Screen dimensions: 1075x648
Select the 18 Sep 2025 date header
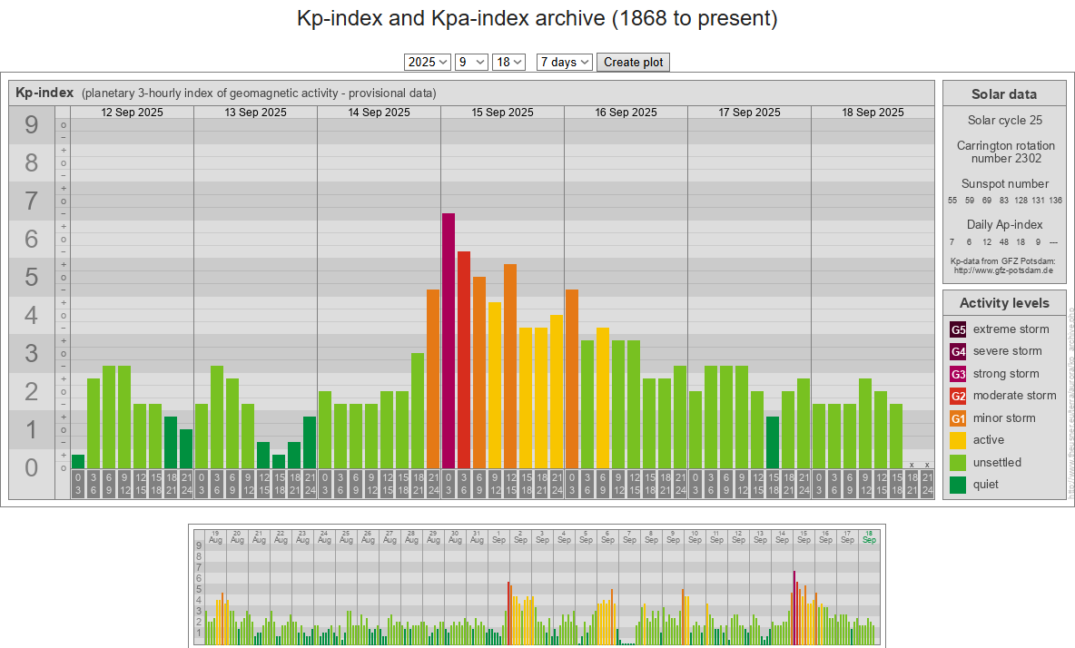(x=873, y=113)
